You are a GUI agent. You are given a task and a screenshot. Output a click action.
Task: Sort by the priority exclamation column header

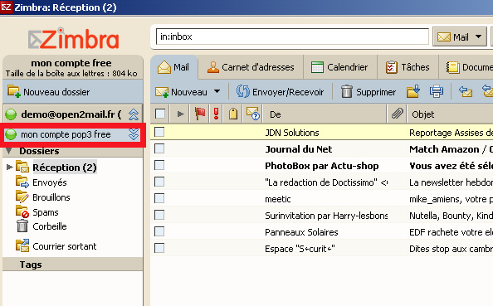216,114
